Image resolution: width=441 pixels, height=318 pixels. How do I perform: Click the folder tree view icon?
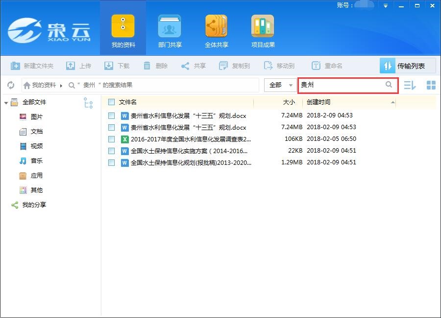(x=88, y=103)
